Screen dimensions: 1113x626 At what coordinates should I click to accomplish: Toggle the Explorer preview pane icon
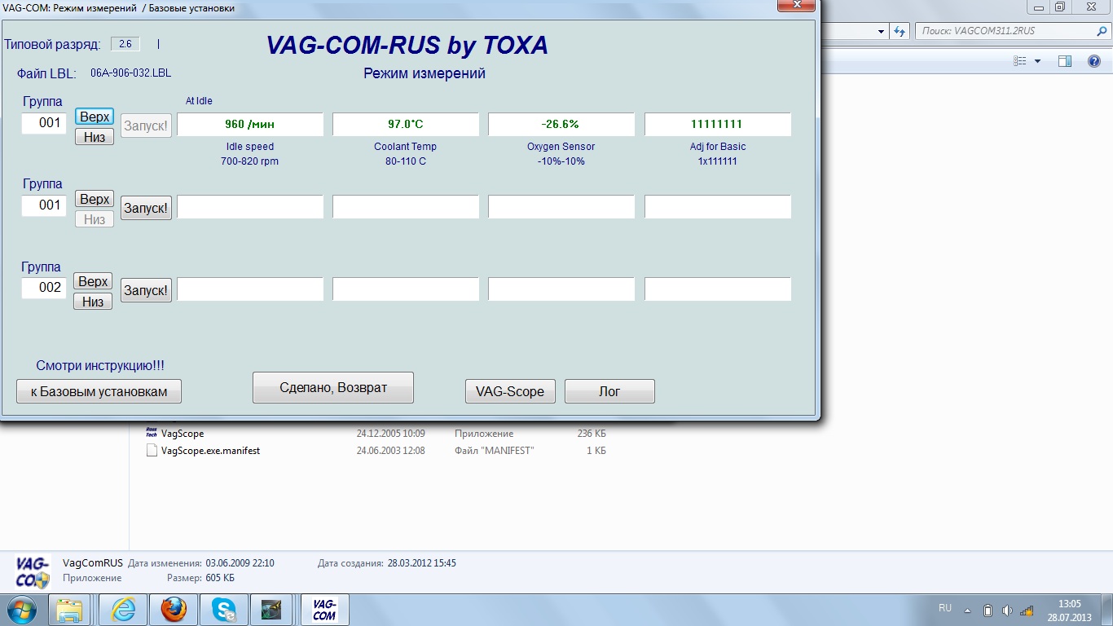[1065, 61]
